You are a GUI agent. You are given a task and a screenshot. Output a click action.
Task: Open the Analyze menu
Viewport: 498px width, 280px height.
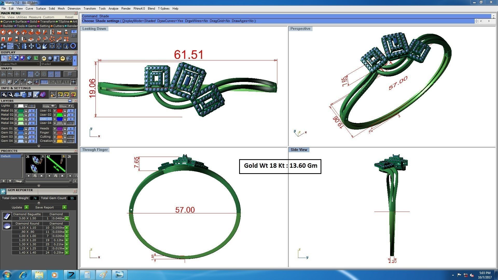113,9
